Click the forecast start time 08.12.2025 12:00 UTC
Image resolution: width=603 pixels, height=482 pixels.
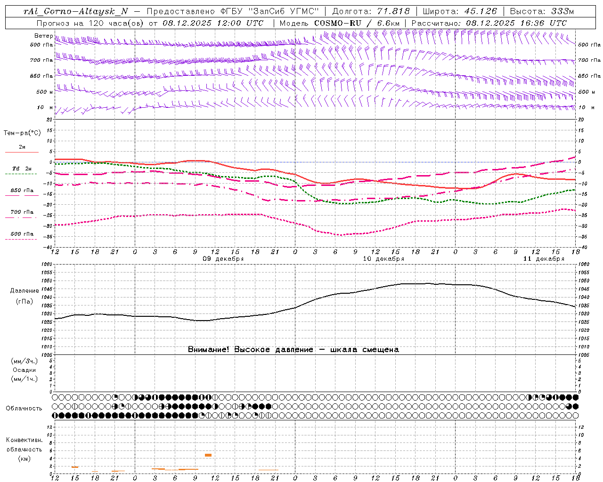pyautogui.click(x=213, y=23)
